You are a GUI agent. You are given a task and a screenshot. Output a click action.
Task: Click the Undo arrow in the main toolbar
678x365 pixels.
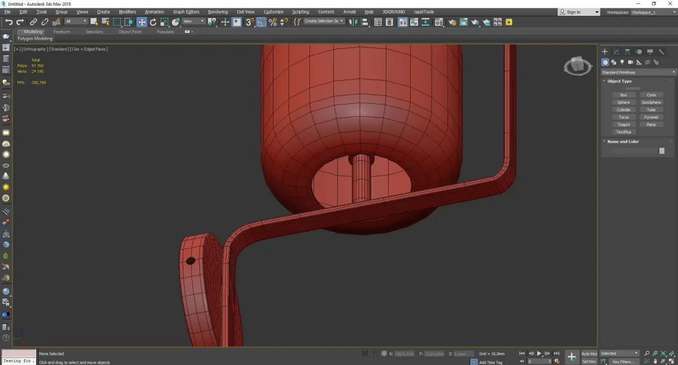click(x=8, y=22)
